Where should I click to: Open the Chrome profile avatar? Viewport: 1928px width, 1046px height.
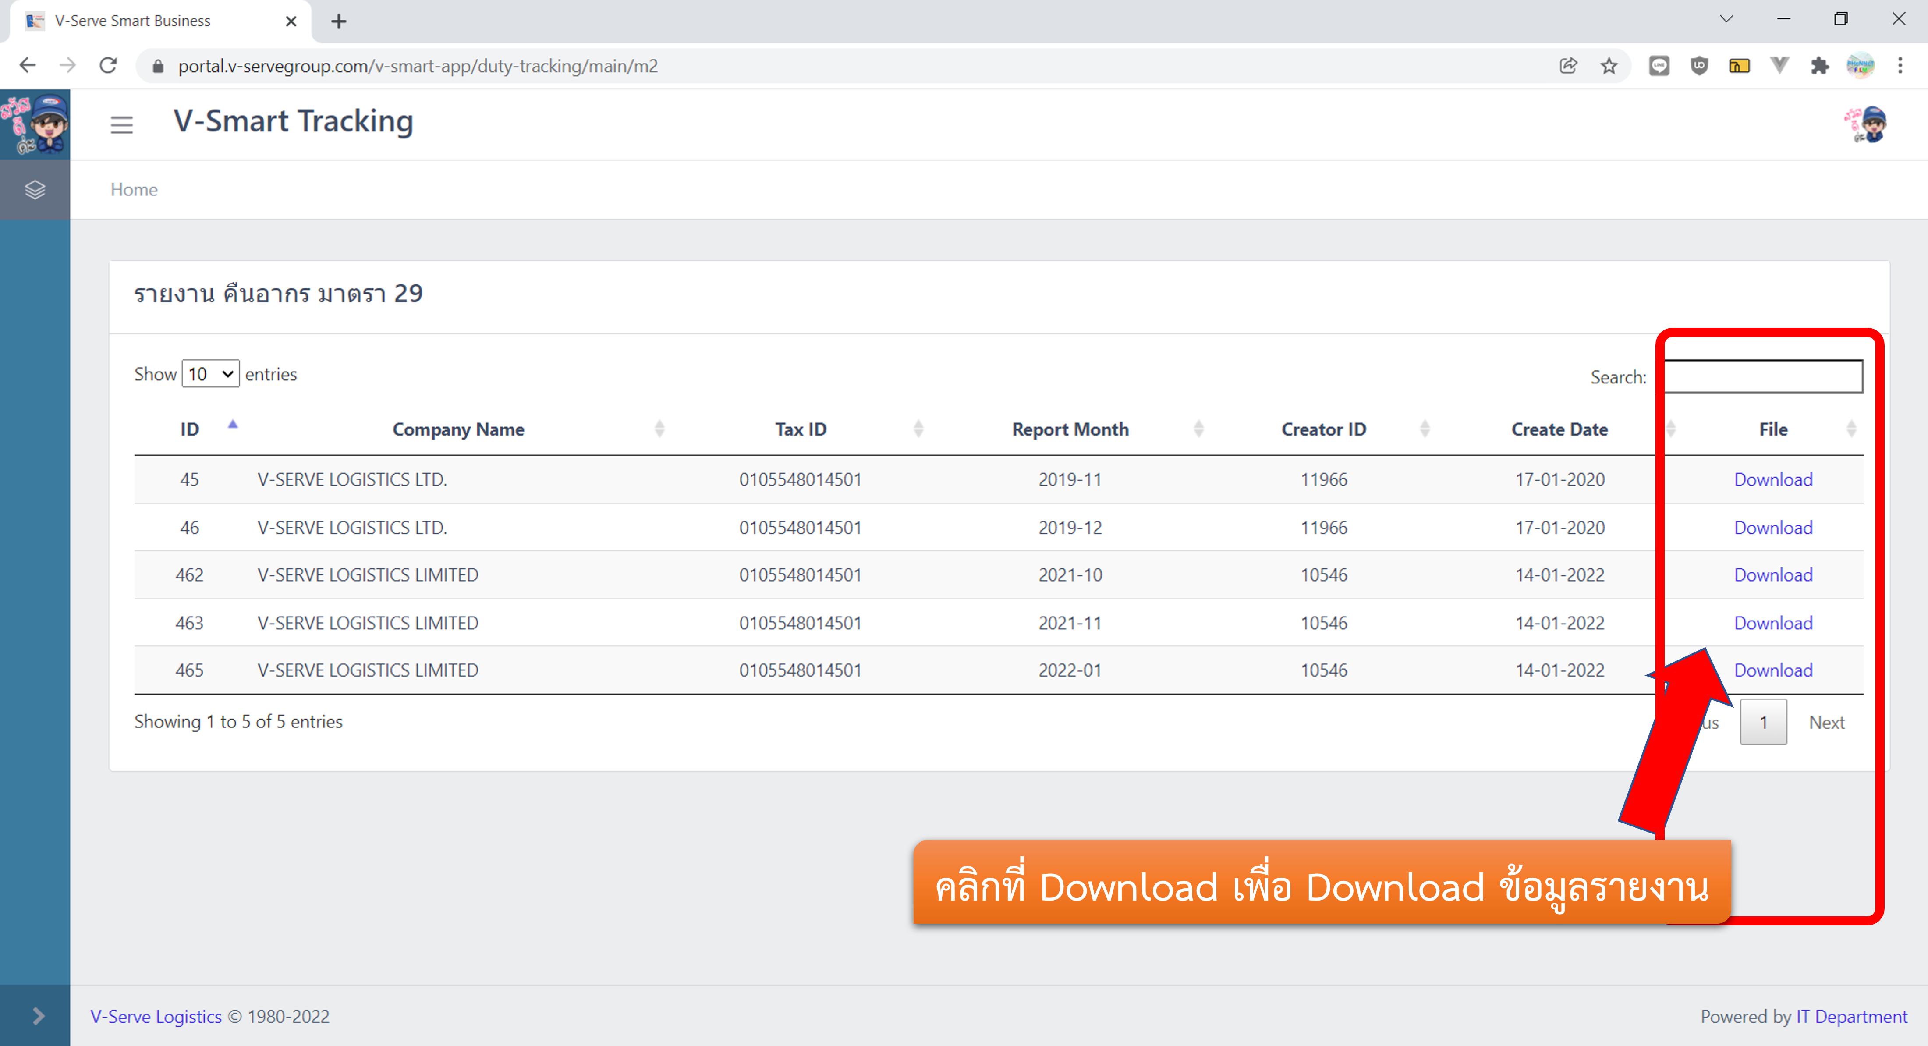pyautogui.click(x=1861, y=66)
